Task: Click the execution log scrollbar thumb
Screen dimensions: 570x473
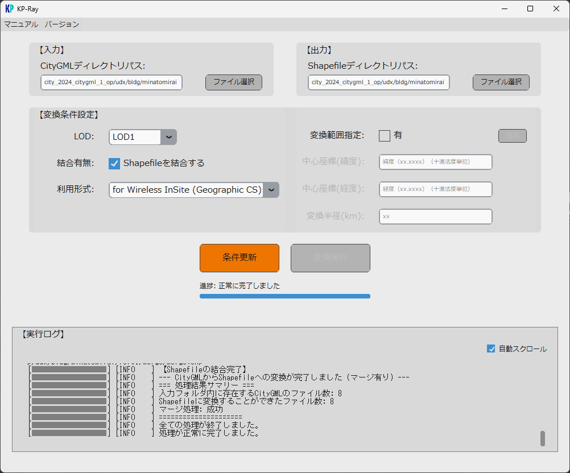Action: tap(543, 438)
